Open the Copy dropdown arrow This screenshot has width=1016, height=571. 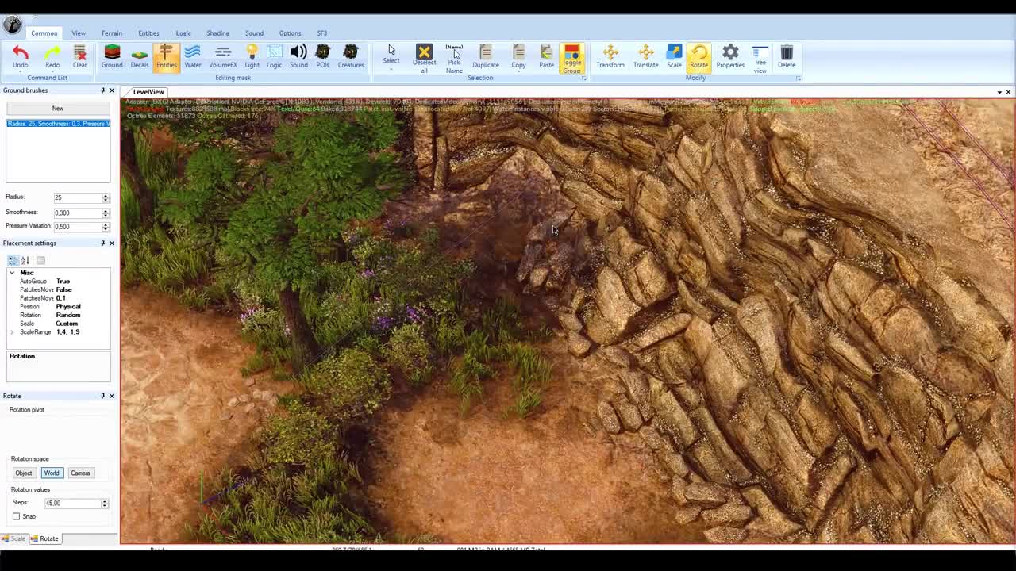(x=518, y=71)
